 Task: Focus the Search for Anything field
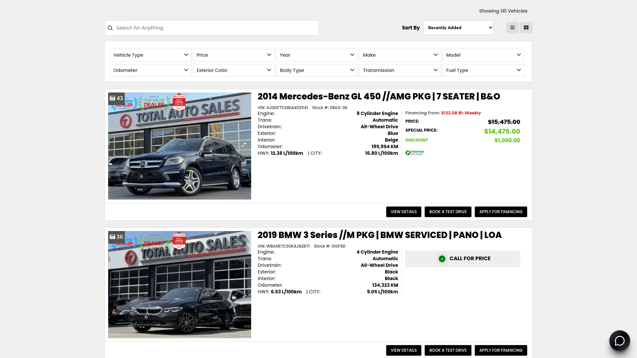pyautogui.click(x=212, y=28)
